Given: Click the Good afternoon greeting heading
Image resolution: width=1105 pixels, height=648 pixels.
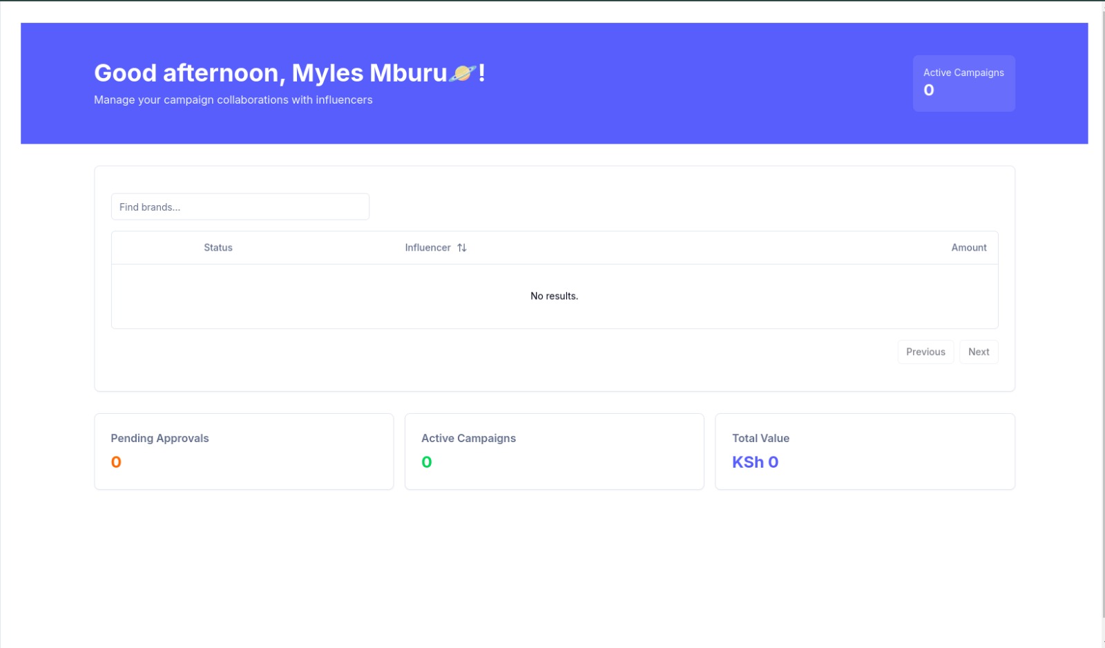Looking at the screenshot, I should click(289, 73).
